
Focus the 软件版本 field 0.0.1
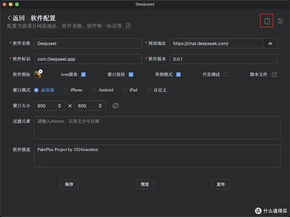click(223, 59)
